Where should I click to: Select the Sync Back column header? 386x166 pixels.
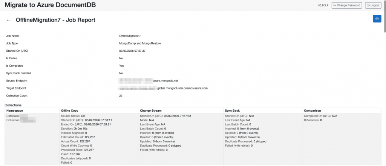click(232, 111)
